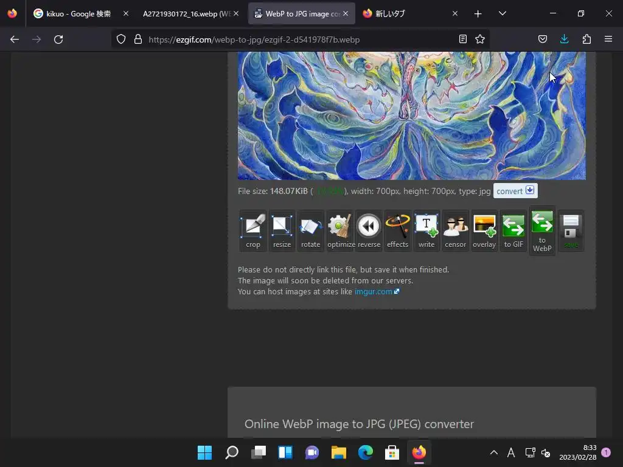This screenshot has height=467, width=623.
Task: Open the imgur.com link
Action: click(x=377, y=291)
